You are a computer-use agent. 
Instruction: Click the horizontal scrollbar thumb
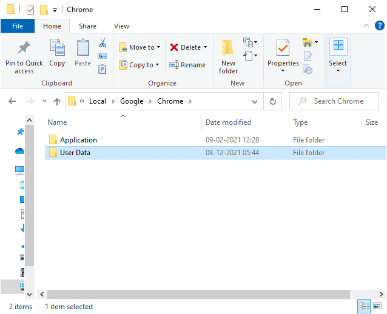pos(198,294)
